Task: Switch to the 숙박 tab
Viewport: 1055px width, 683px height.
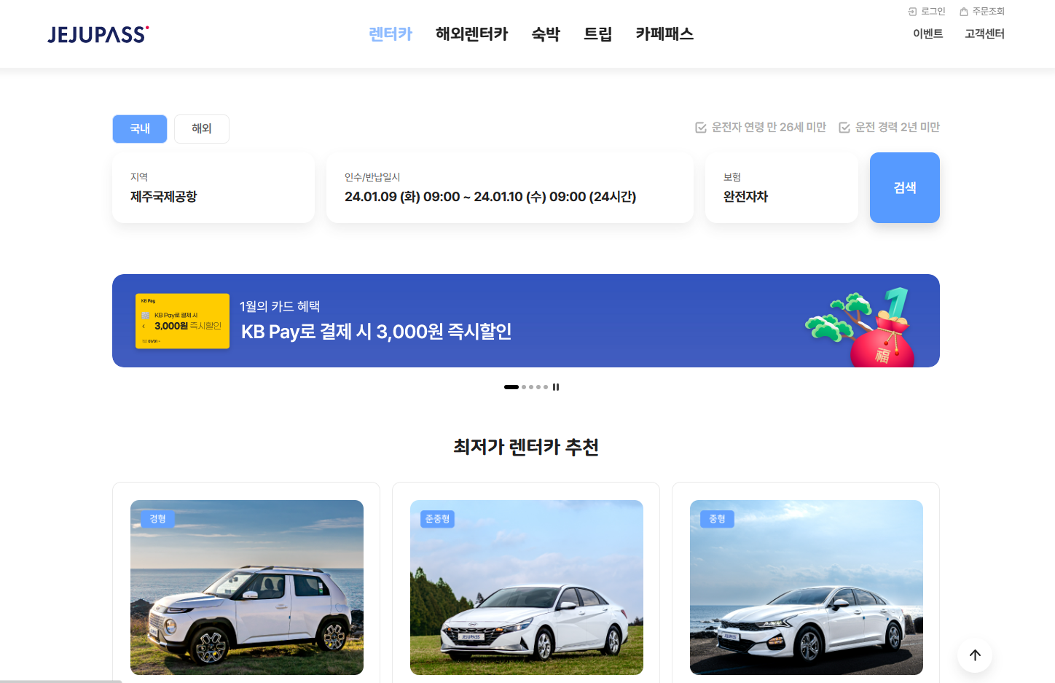Action: tap(546, 34)
